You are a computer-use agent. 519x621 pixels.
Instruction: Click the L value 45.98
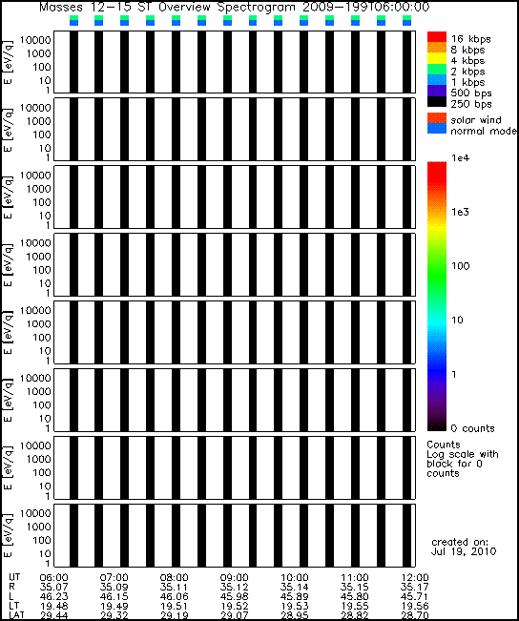click(x=234, y=596)
